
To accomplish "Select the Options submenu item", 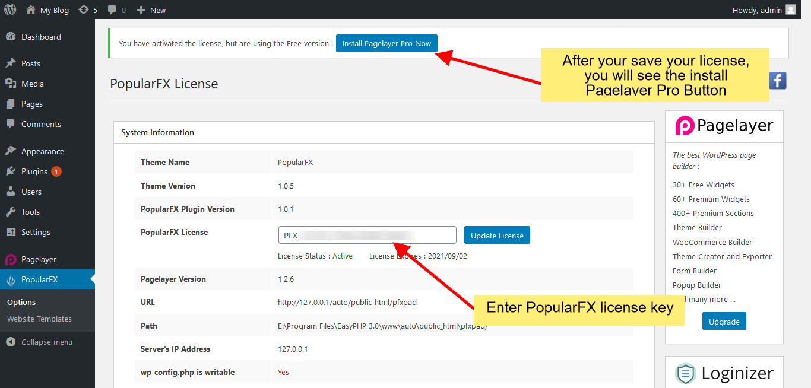I will point(21,302).
